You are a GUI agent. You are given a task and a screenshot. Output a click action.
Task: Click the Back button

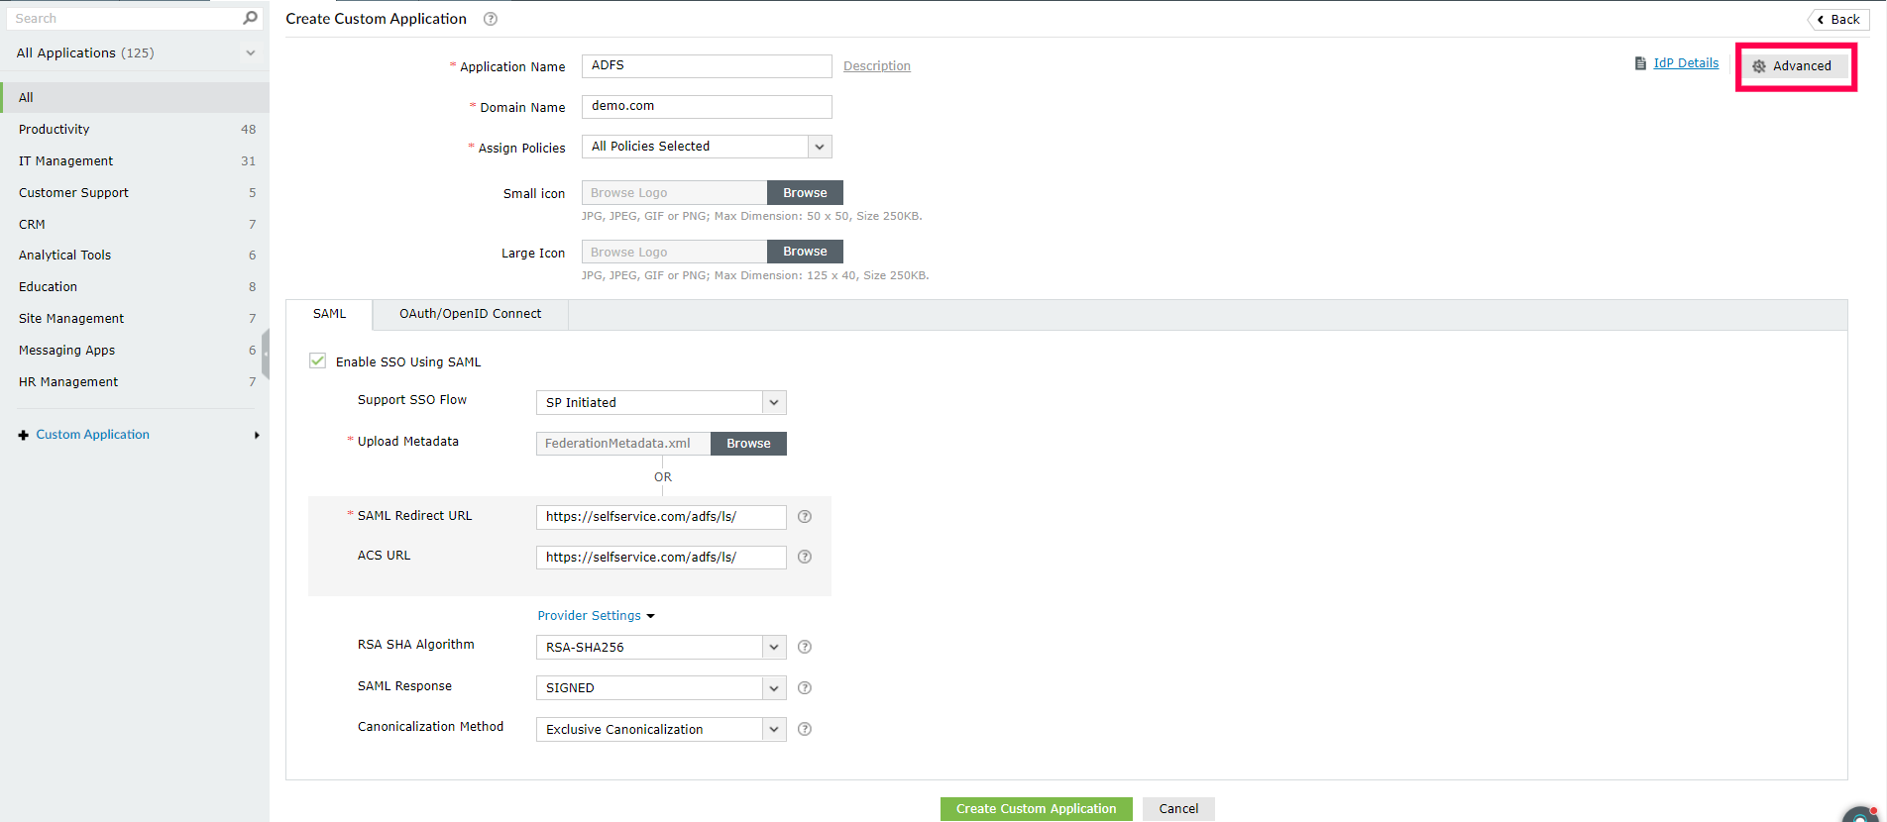tap(1838, 19)
